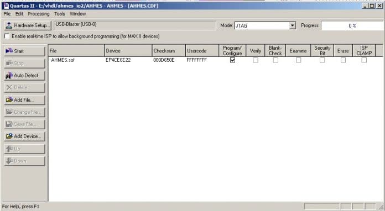Image resolution: width=385 pixels, height=211 pixels.
Task: Click the Verify column header
Action: pyautogui.click(x=256, y=51)
